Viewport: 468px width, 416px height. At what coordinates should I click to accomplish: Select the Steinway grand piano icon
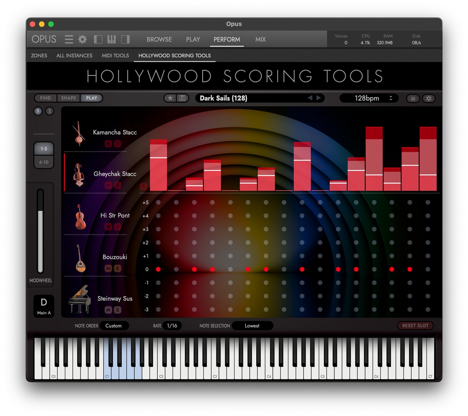80,299
